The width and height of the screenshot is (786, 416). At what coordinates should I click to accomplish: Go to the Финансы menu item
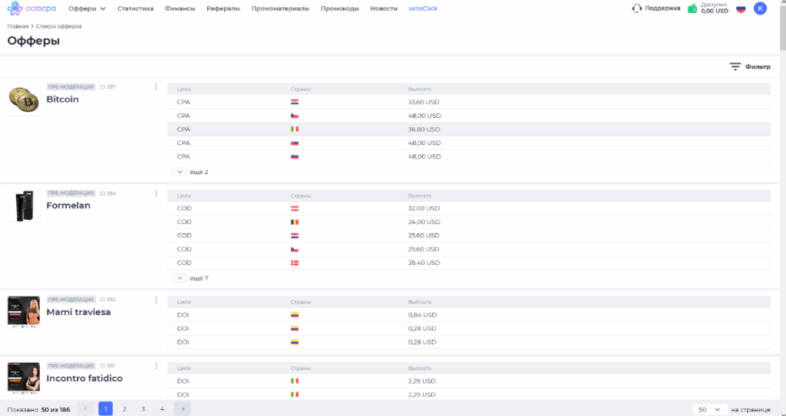(x=180, y=8)
